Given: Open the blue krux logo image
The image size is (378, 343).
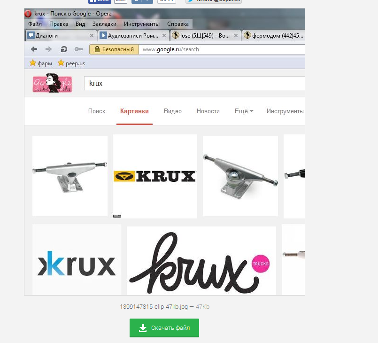Looking at the screenshot, I should 77,259.
